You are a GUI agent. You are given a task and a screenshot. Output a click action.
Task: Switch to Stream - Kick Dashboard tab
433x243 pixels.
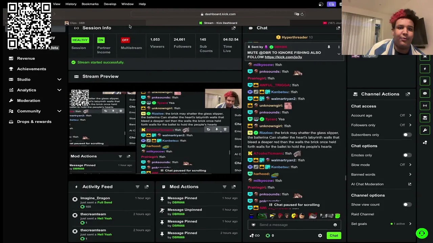pos(218,23)
